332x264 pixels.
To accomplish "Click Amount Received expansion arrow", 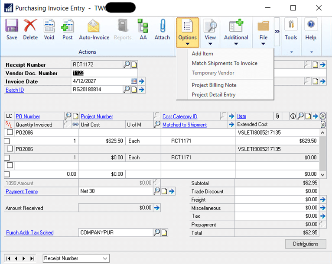I will (x=157, y=208).
